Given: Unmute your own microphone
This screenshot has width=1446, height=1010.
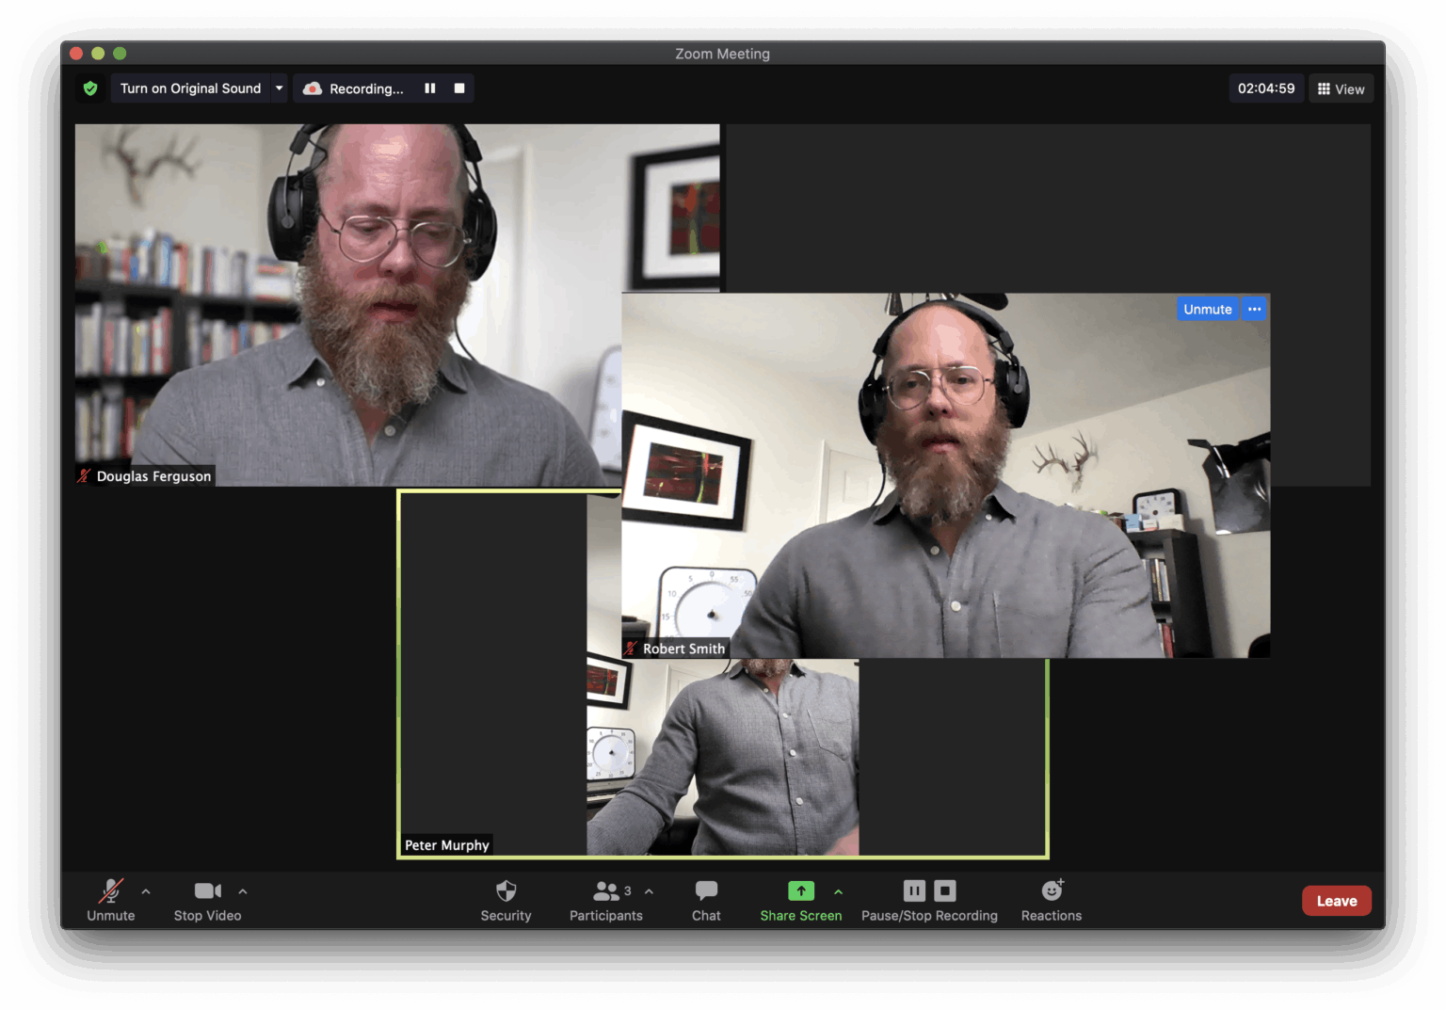Looking at the screenshot, I should click(110, 900).
